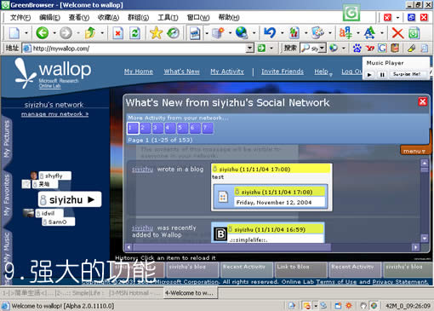Click Surprise Me in Music Player
Viewport: 434px width, 311px height.
(x=407, y=74)
